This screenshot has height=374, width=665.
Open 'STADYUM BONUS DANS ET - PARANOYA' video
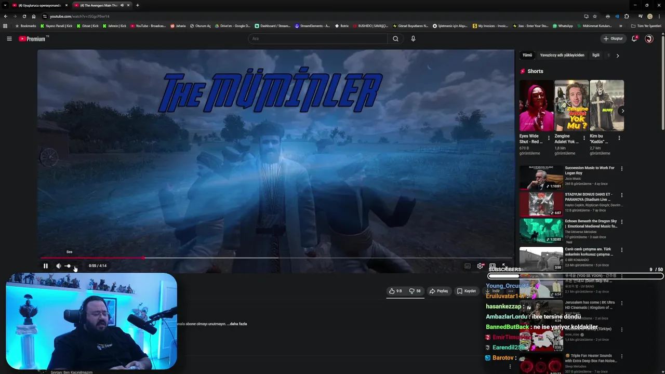pos(589,197)
